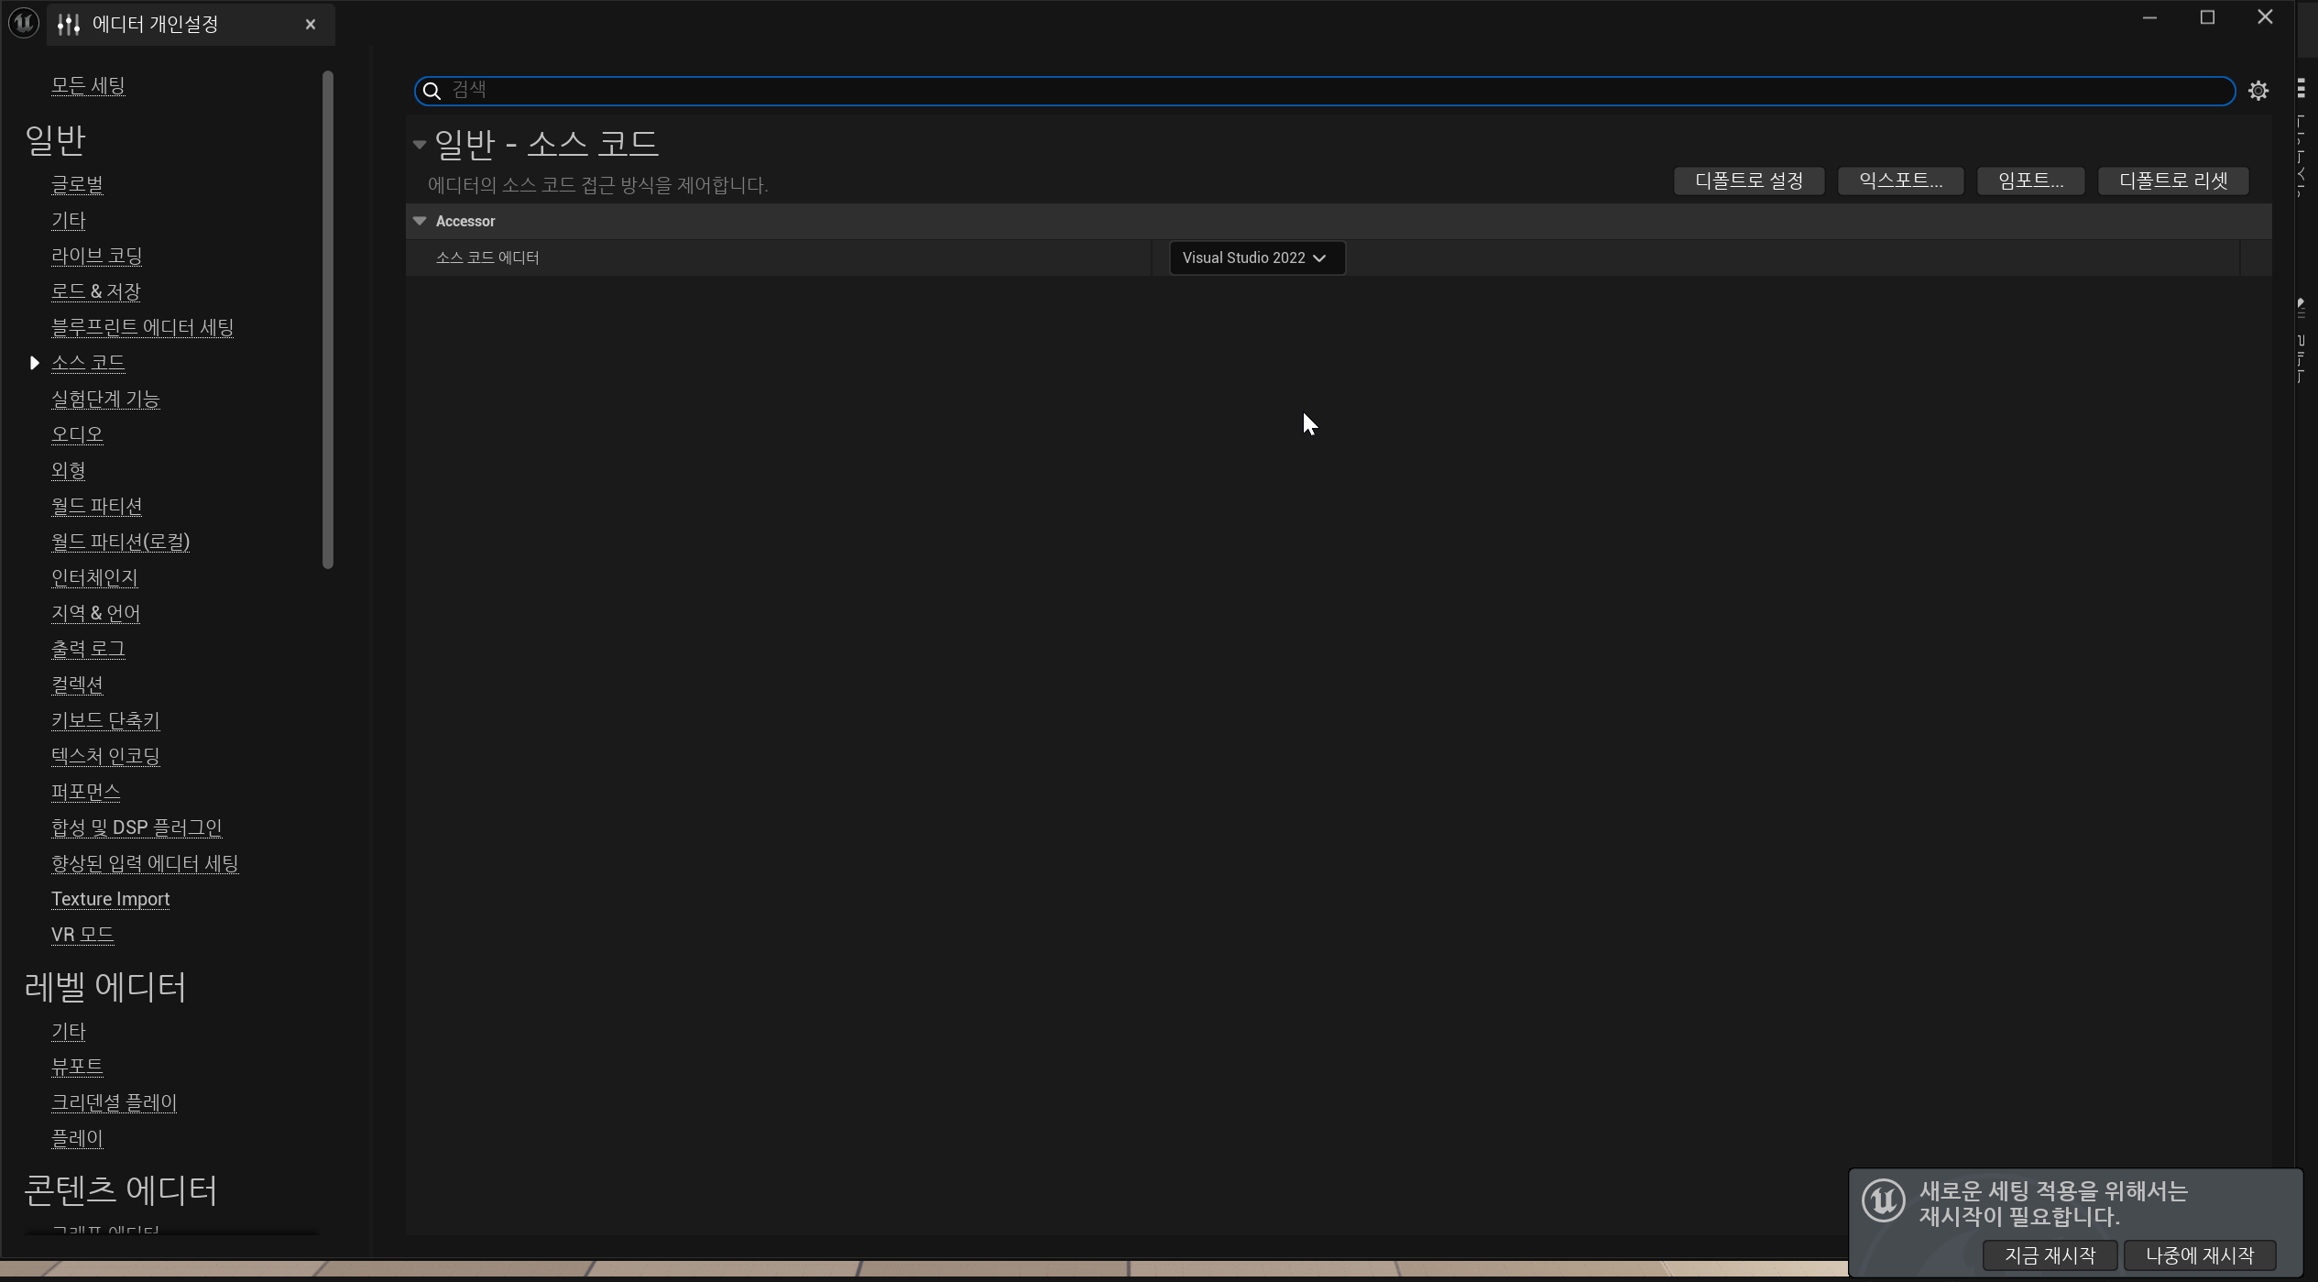Click the 디폴트로 설정 button

[1748, 181]
